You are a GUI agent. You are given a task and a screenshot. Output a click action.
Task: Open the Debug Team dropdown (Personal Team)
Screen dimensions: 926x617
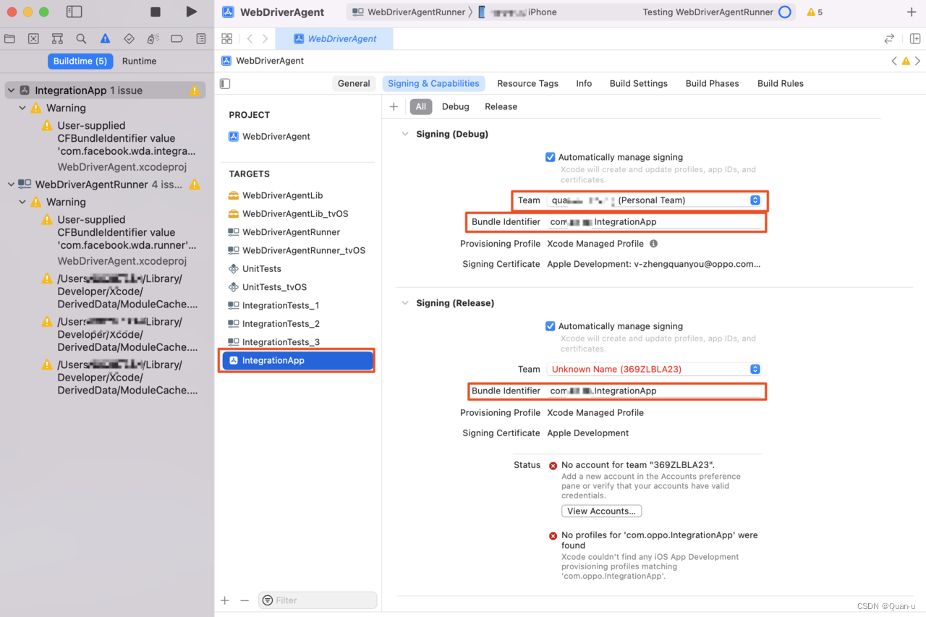pos(654,200)
